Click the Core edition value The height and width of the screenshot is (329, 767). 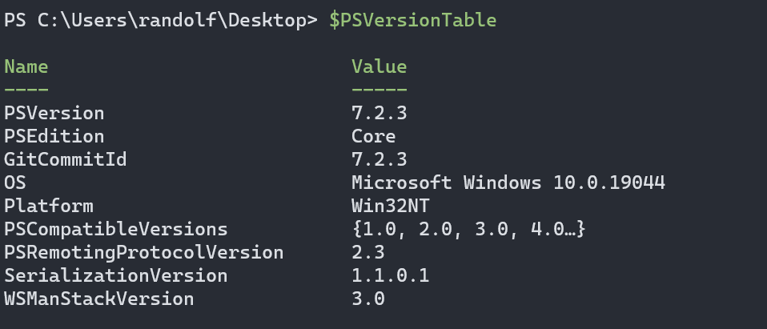pos(373,136)
